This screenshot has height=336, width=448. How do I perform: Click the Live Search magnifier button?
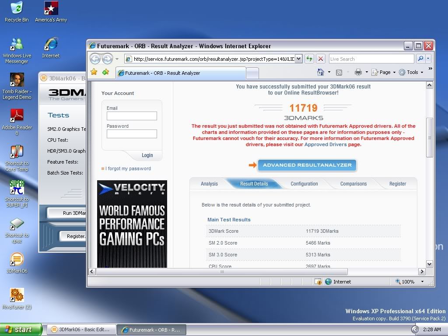[x=420, y=59]
